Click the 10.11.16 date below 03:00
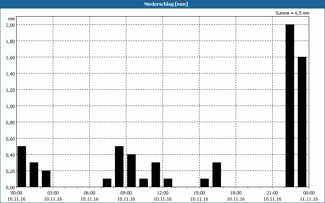The height and width of the screenshot is (203, 325). (53, 199)
